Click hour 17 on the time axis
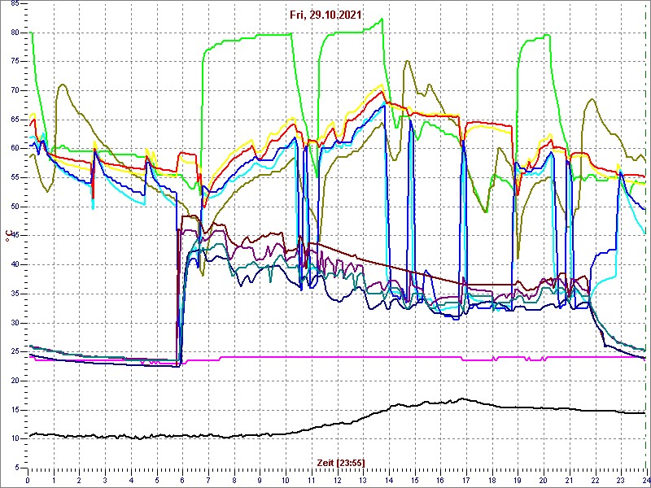The height and width of the screenshot is (488, 651). point(465,481)
